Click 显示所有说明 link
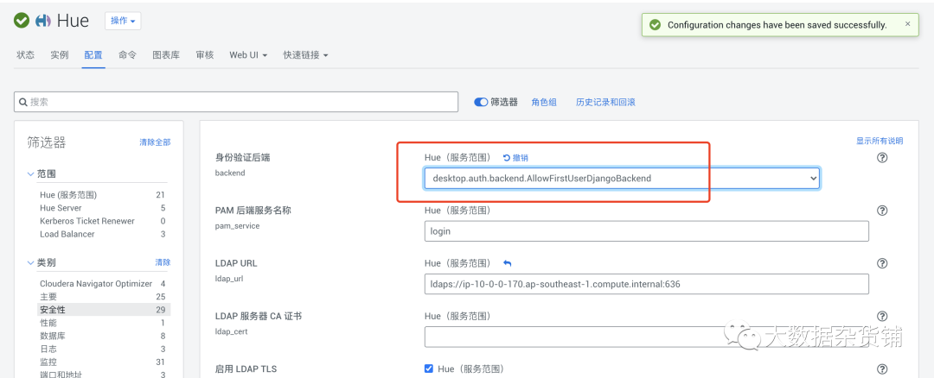Image resolution: width=934 pixels, height=378 pixels. [880, 141]
